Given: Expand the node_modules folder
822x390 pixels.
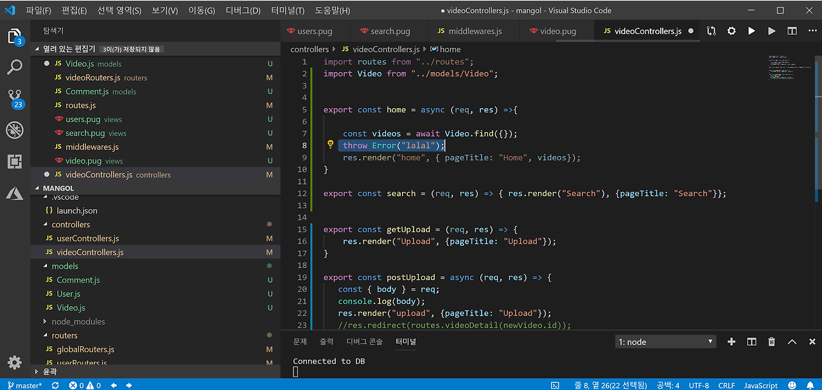Looking at the screenshot, I should click(155, 321).
